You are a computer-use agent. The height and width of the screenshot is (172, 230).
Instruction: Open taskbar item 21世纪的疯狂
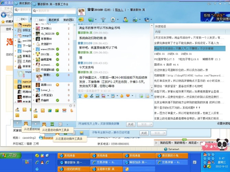click(74, 169)
